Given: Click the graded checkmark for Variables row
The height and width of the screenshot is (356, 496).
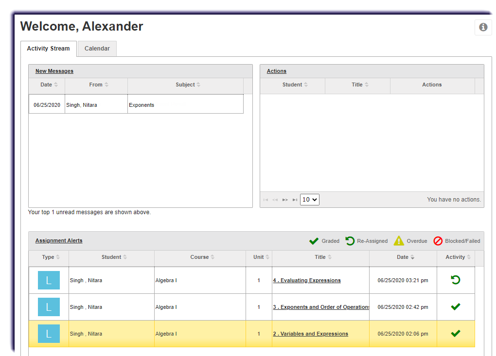Looking at the screenshot, I should (x=456, y=334).
